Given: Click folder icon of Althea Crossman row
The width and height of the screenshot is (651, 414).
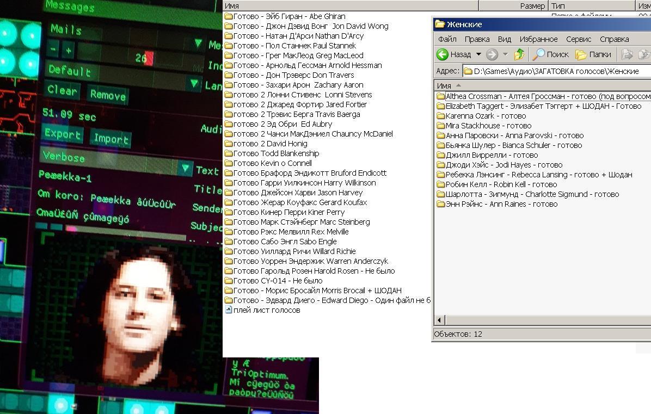Looking at the screenshot, I should click(441, 96).
